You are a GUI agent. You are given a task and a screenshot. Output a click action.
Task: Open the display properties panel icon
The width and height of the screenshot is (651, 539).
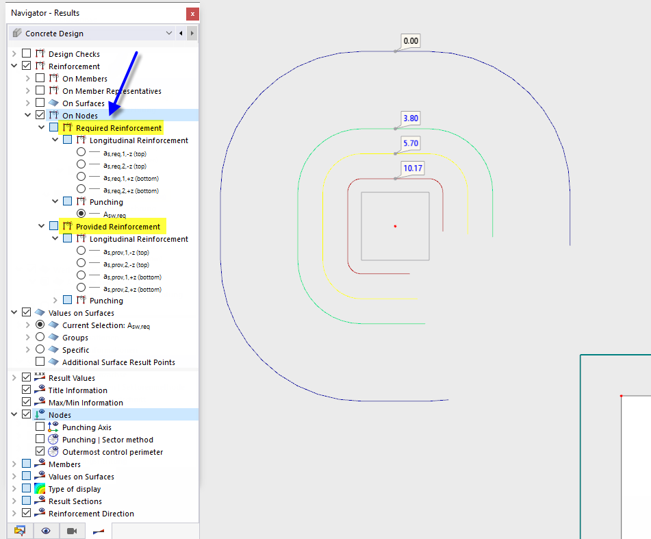20,530
